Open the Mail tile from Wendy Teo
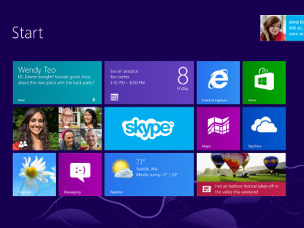This screenshot has width=304, height=228. pyautogui.click(x=57, y=83)
